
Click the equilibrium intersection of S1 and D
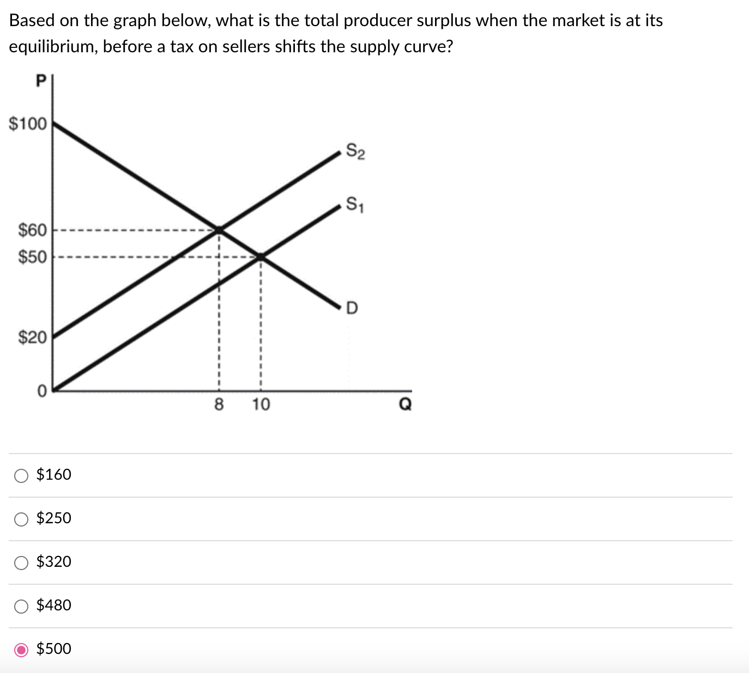click(261, 256)
